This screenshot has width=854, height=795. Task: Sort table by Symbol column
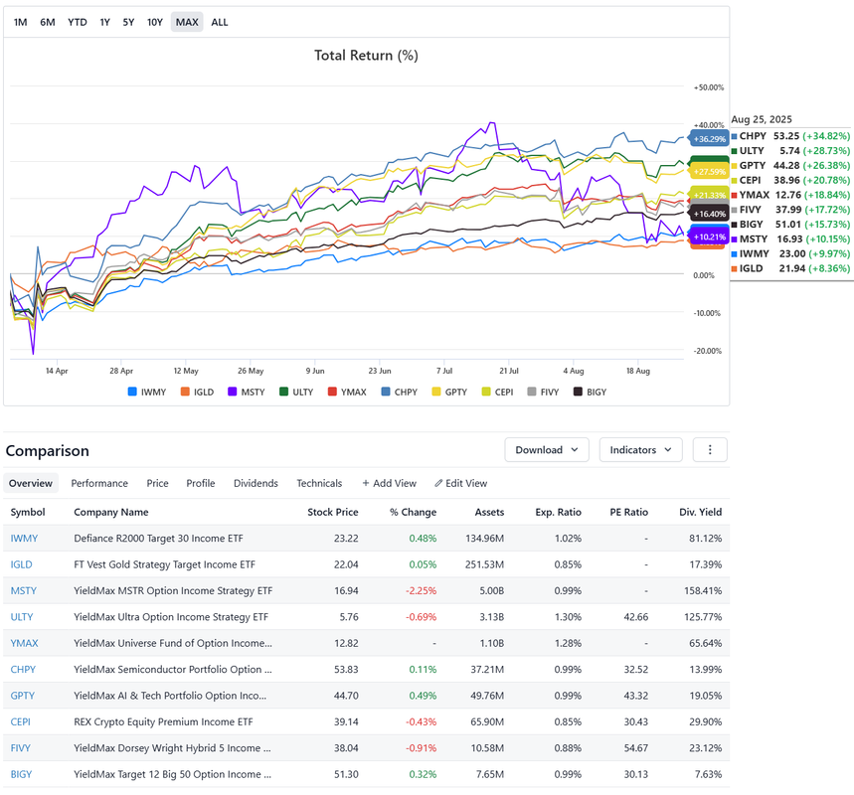click(x=28, y=512)
